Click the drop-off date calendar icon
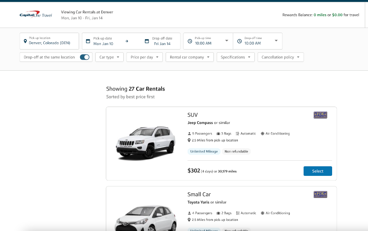 pos(147,41)
